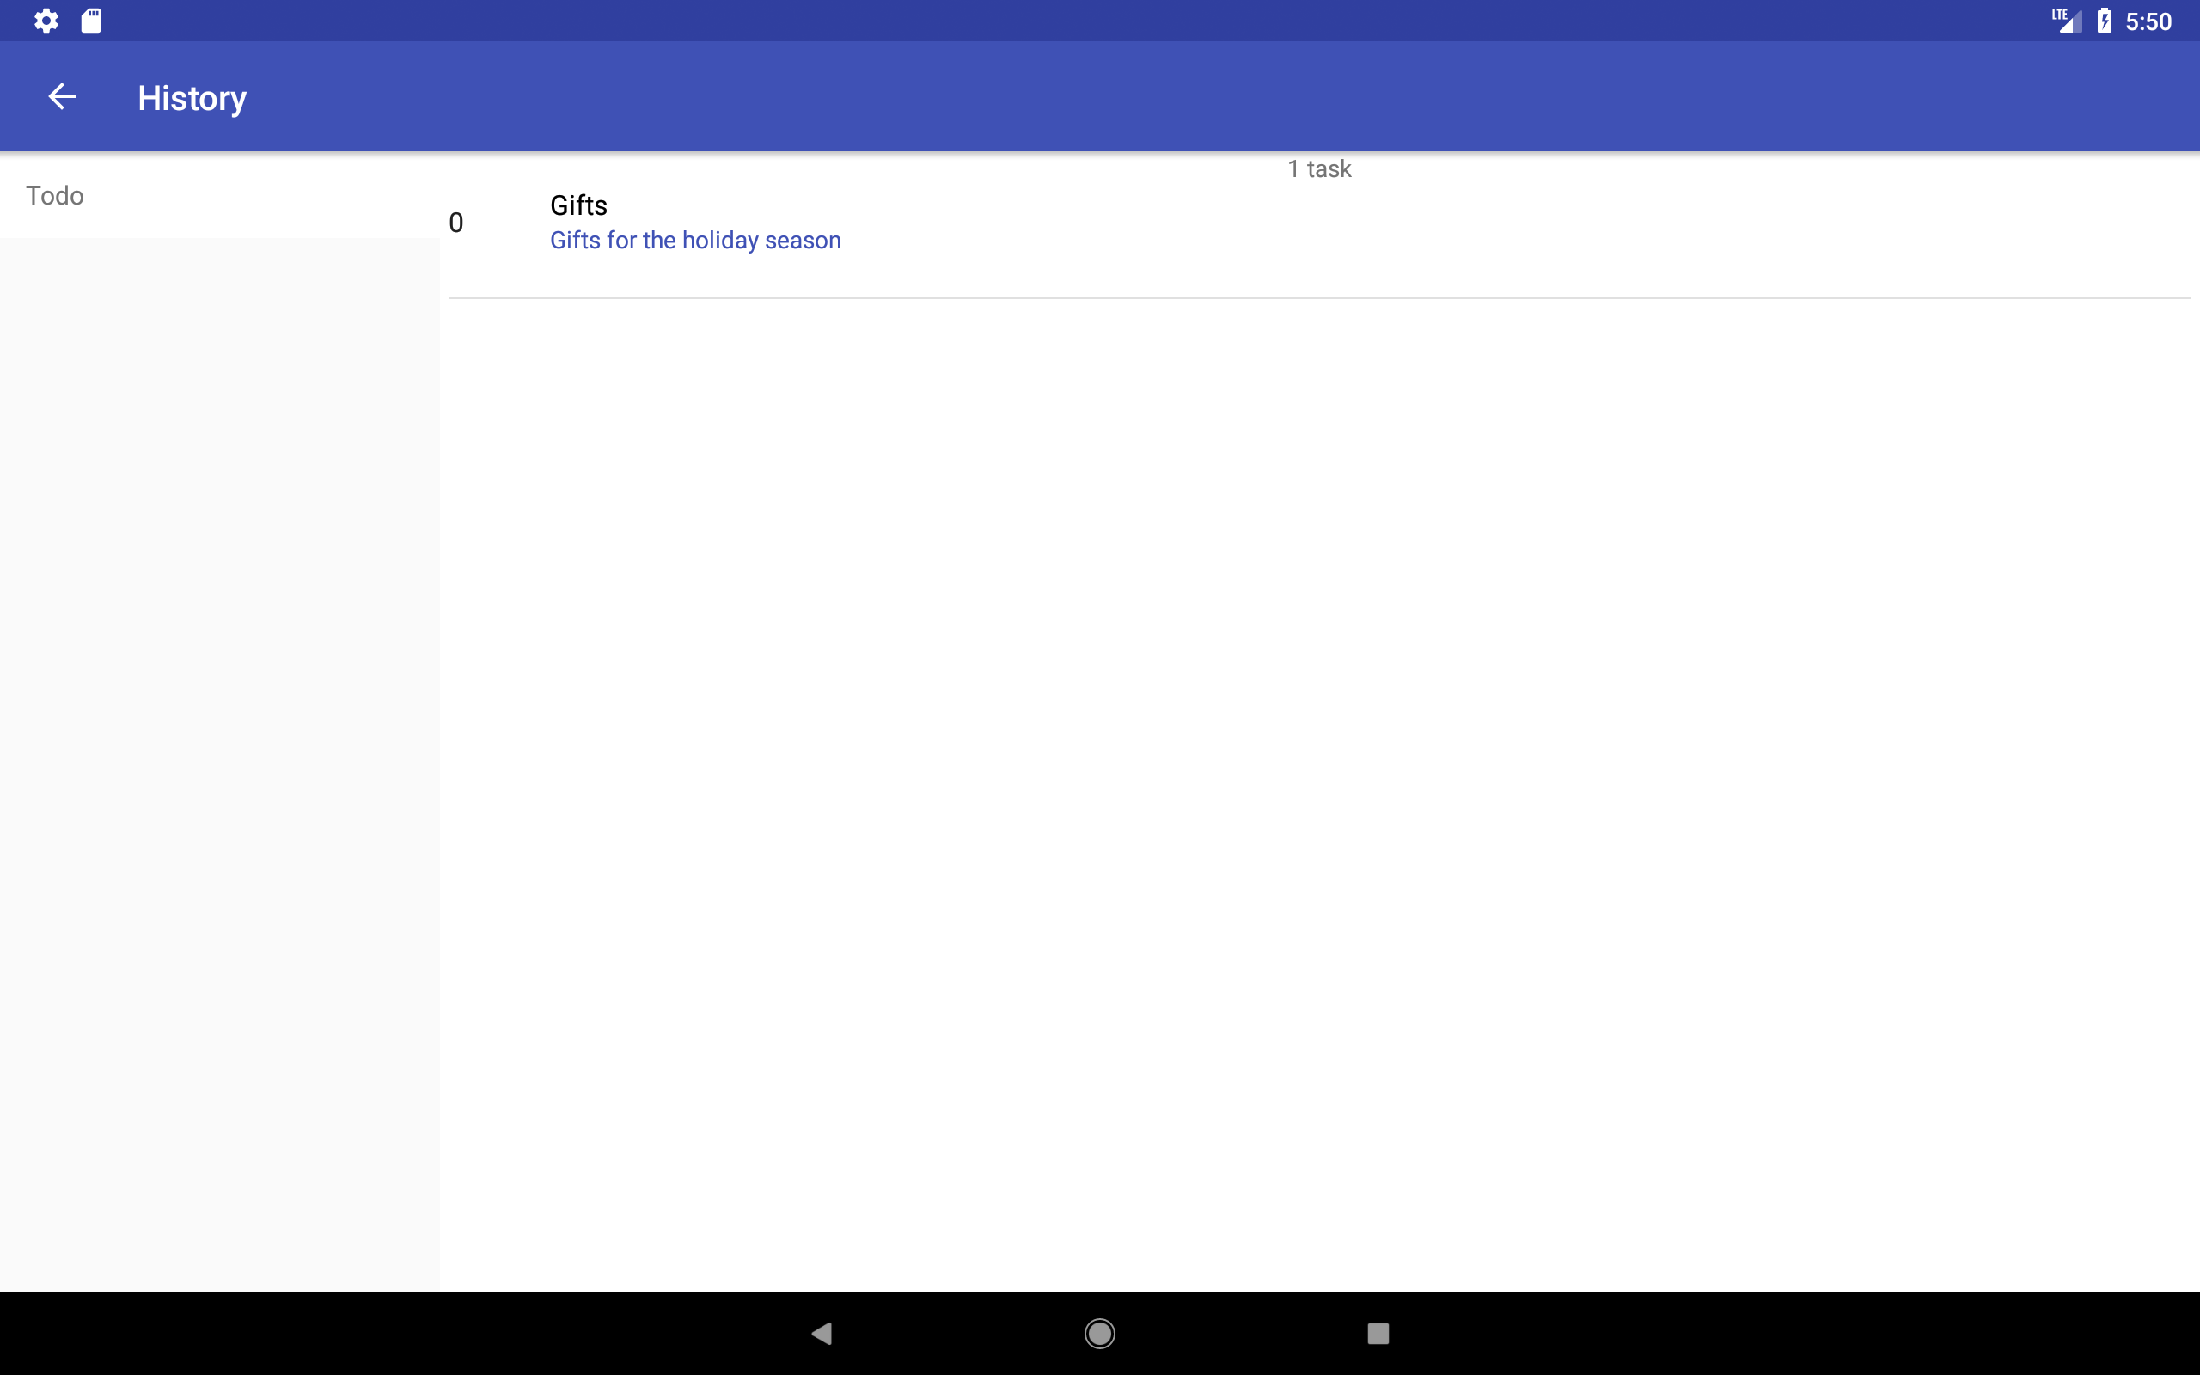2200x1375 pixels.
Task: Click the settings gear status bar icon
Action: click(46, 20)
